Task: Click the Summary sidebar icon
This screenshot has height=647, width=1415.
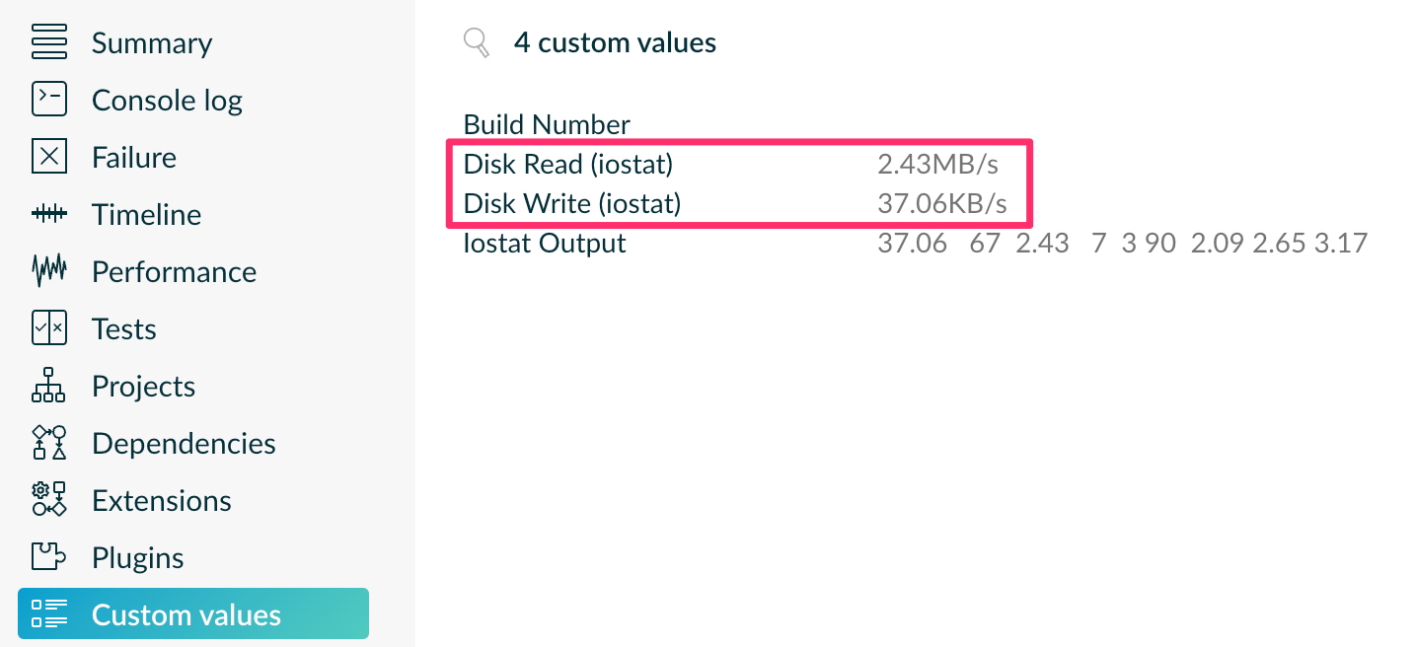Action: point(49,43)
